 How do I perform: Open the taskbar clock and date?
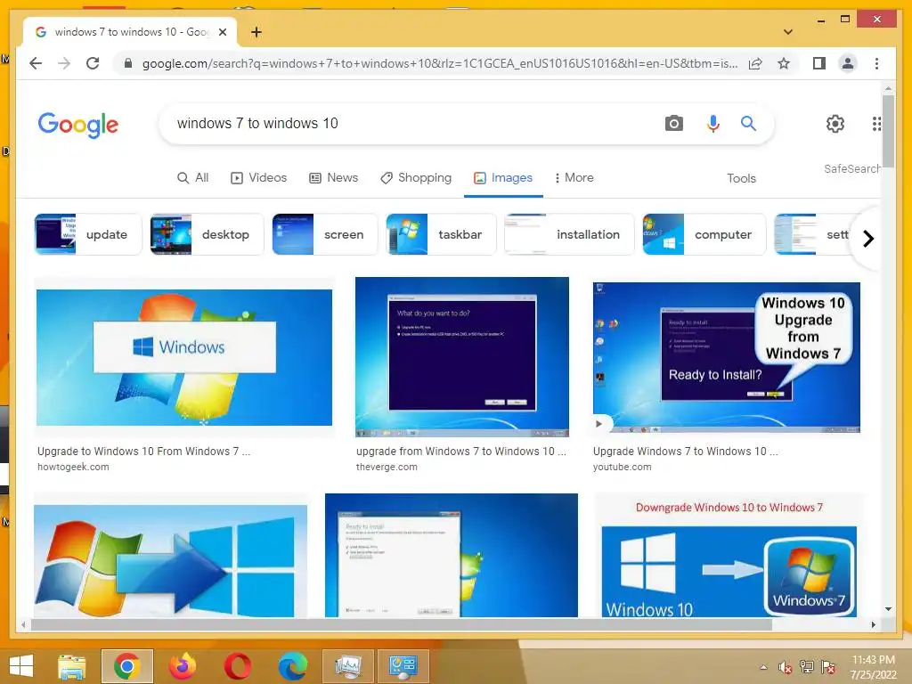click(873, 667)
